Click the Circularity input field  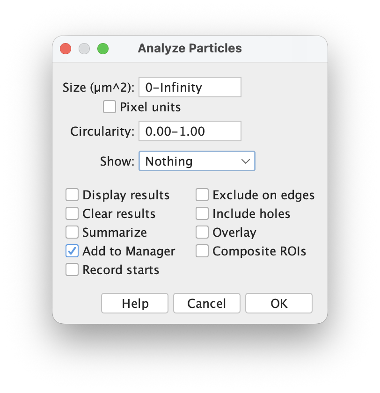[190, 131]
